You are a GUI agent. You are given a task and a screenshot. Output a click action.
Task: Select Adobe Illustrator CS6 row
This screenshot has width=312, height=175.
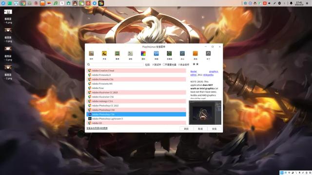(x=136, y=97)
